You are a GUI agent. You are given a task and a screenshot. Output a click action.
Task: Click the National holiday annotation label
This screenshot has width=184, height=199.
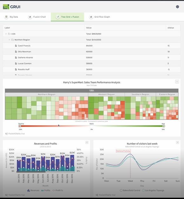click(x=123, y=151)
